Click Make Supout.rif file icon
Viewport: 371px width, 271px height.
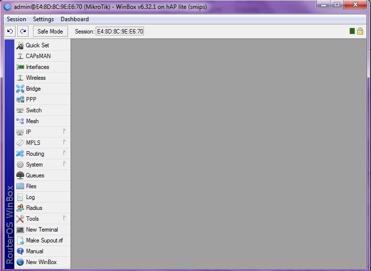pyautogui.click(x=20, y=240)
